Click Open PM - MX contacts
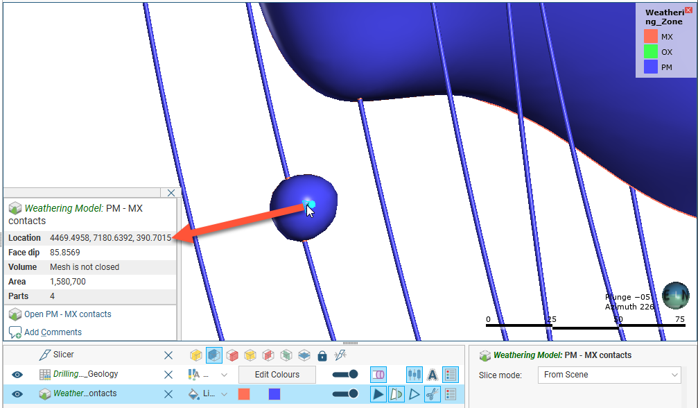 (67, 314)
